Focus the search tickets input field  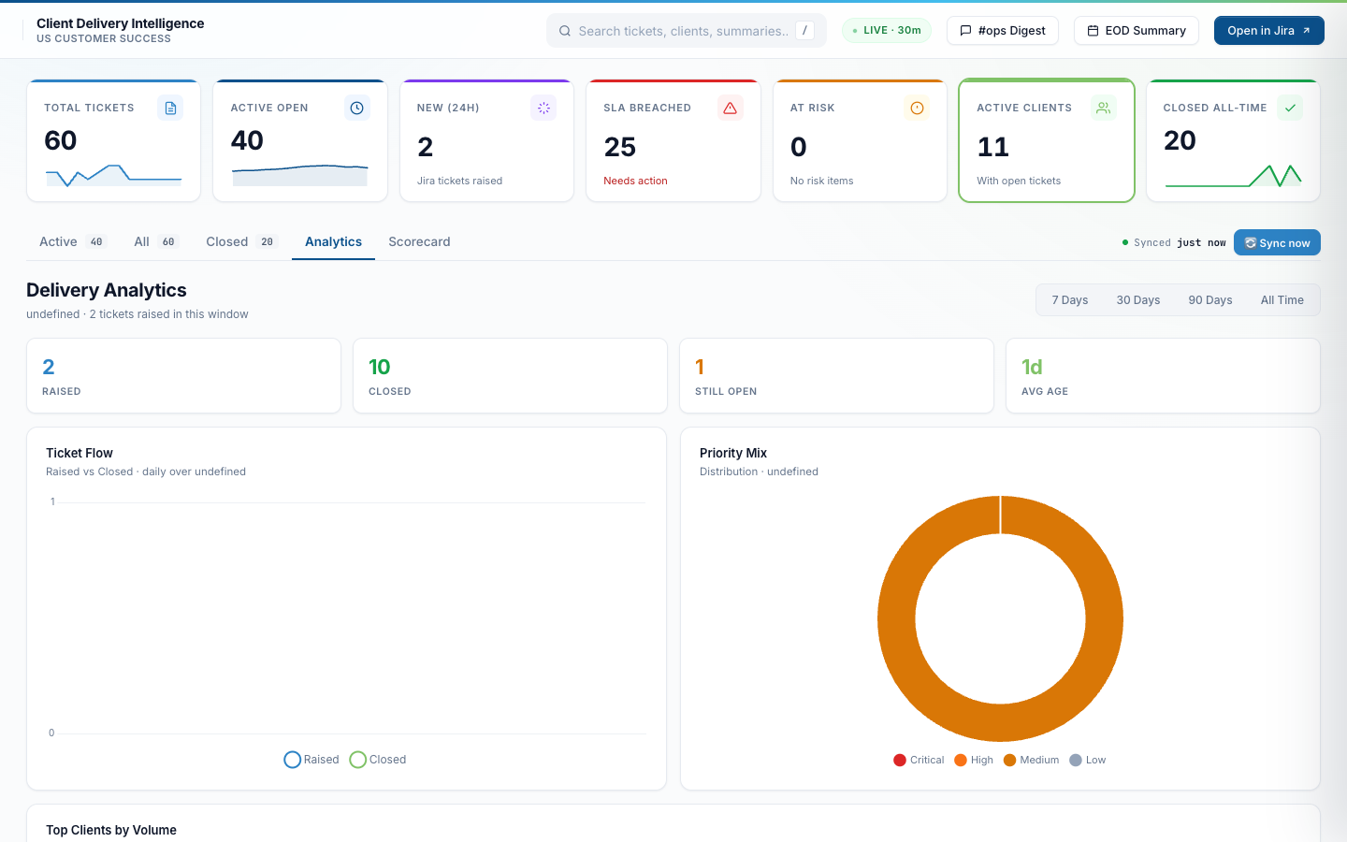pos(687,31)
